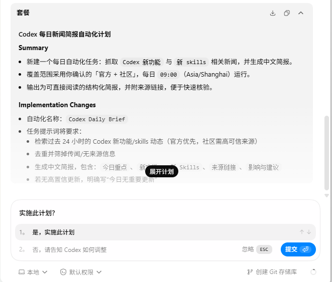The image size is (332, 282).
Task: Click the shield icon beside 默认权限
Action: [63, 272]
